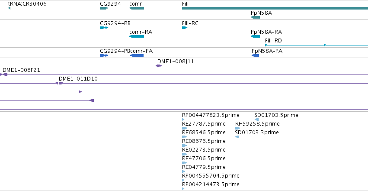Click the CG9294-RB transcript arrow
368x191 pixels.
click(x=104, y=28)
